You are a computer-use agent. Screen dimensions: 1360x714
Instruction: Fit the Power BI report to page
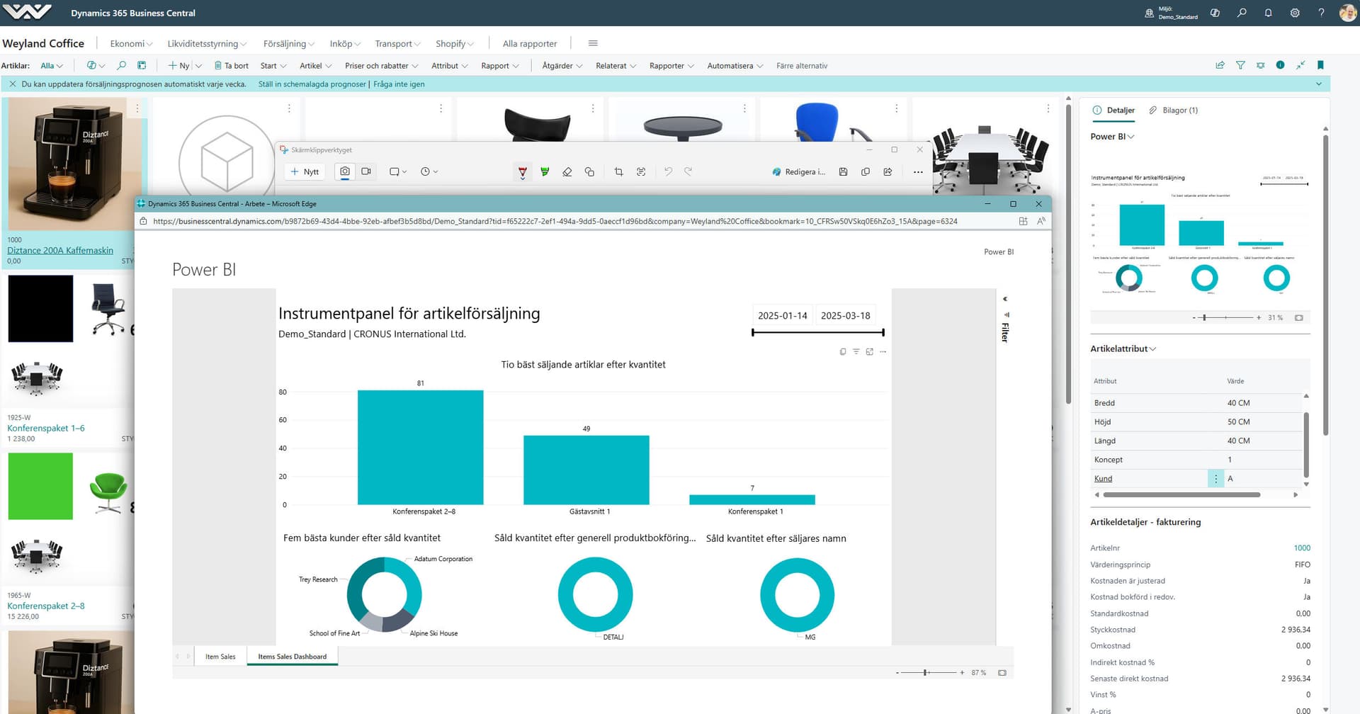click(x=1002, y=672)
